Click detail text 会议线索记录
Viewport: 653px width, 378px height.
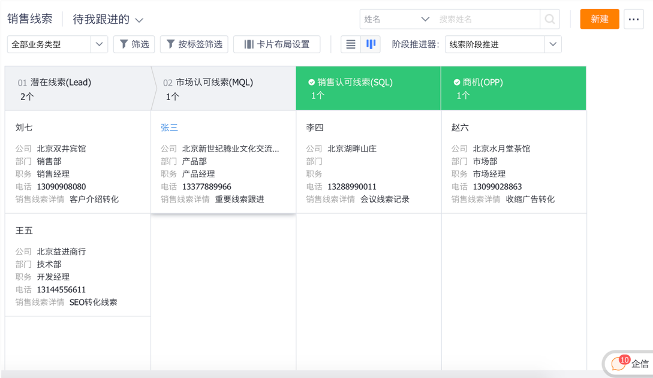(x=385, y=199)
